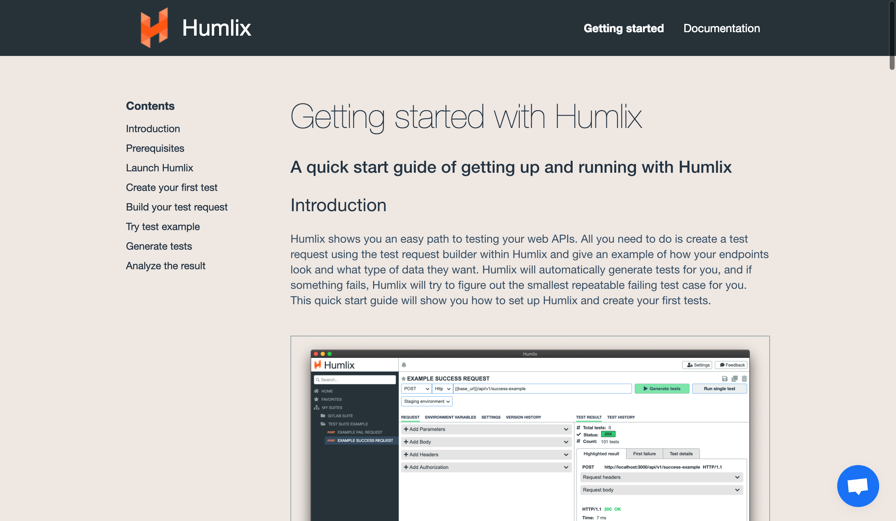Click the Run single test button
Viewport: 896px width, 521px height.
pyautogui.click(x=719, y=389)
